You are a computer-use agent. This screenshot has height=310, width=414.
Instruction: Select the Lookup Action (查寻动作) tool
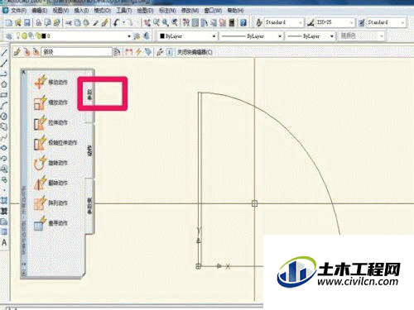[51, 223]
